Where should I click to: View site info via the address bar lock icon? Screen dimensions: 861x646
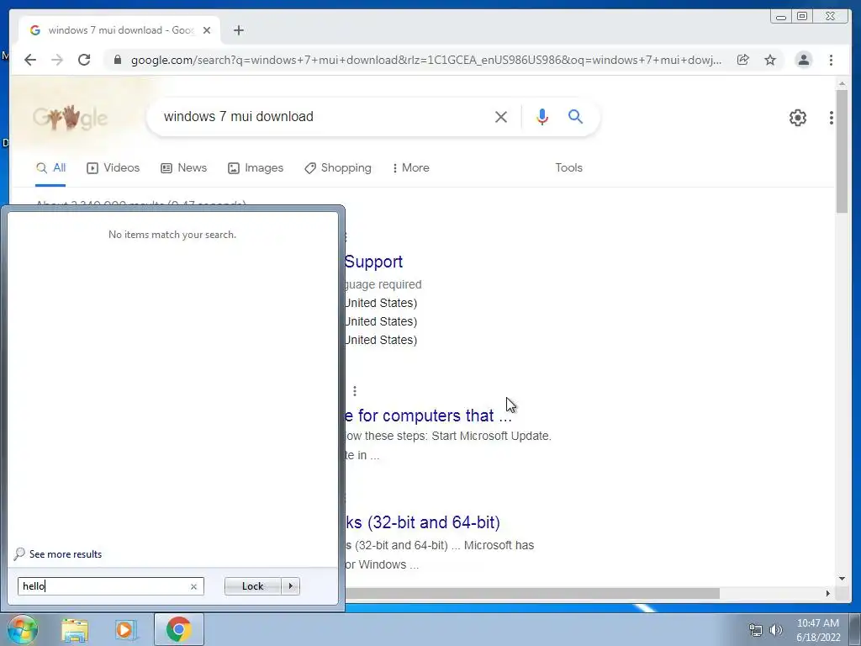pos(117,60)
